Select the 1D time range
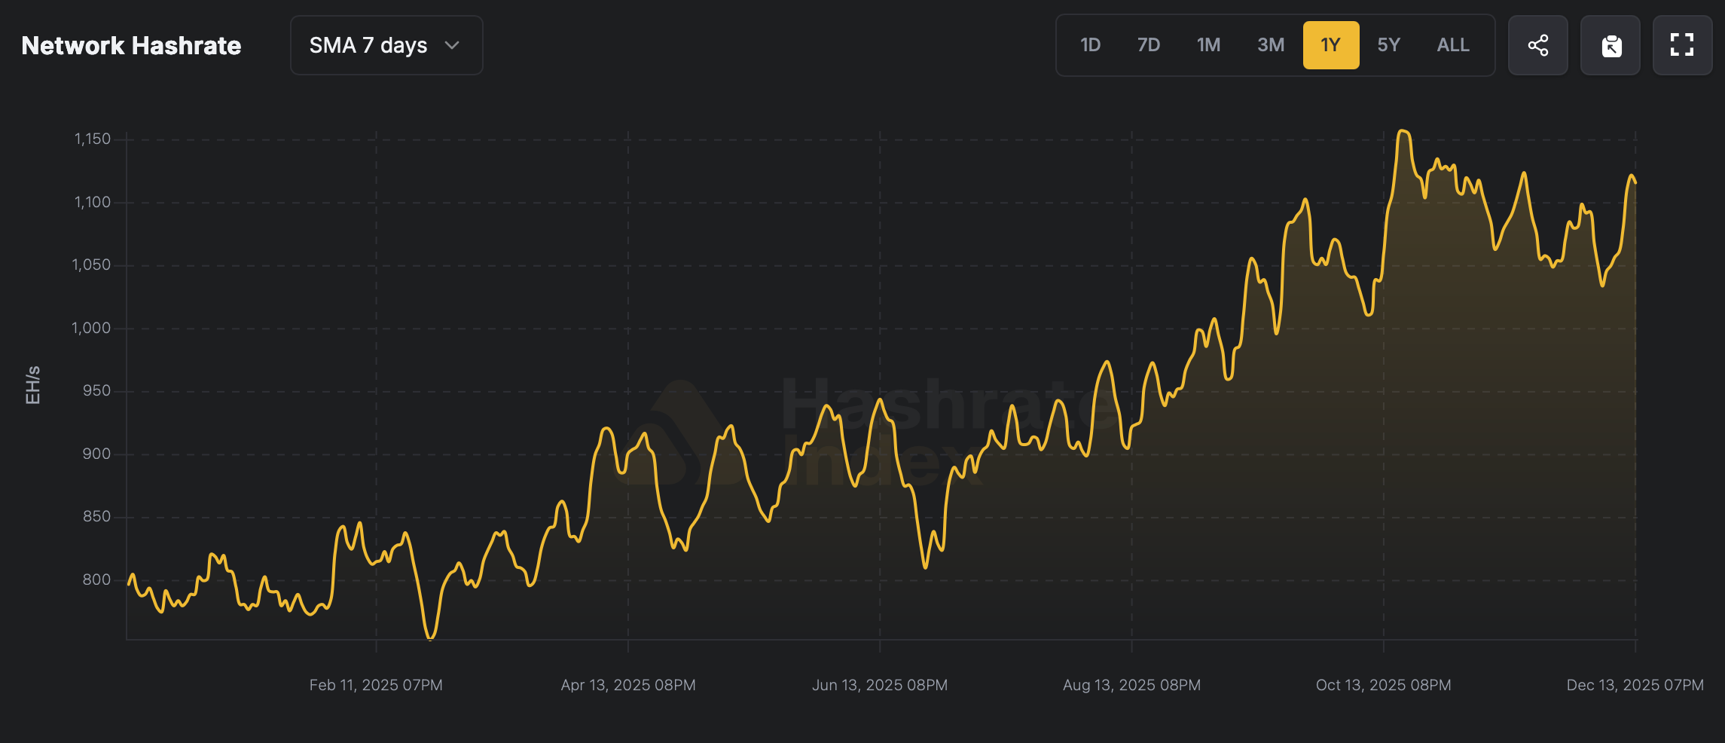This screenshot has height=743, width=1725. click(1090, 45)
